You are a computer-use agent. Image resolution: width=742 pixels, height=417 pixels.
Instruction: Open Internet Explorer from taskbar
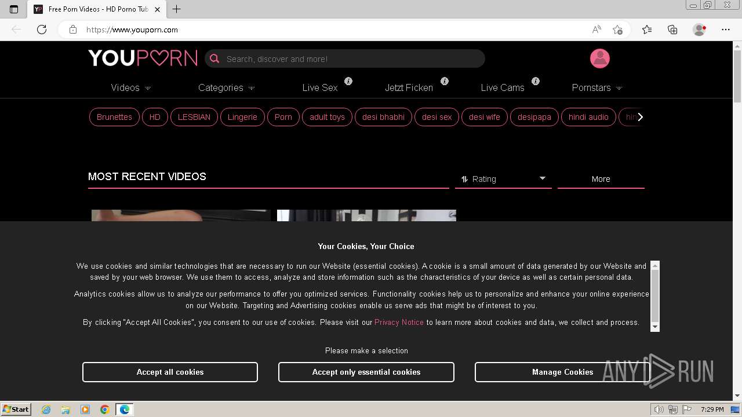[46, 409]
